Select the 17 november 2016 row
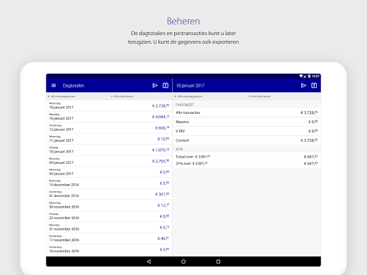Viewport: 367px width, 275px height. pos(109,238)
